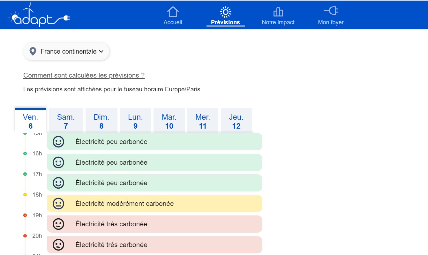
Task: Select the Lun. 9 forecast tab
Action: pyautogui.click(x=135, y=121)
